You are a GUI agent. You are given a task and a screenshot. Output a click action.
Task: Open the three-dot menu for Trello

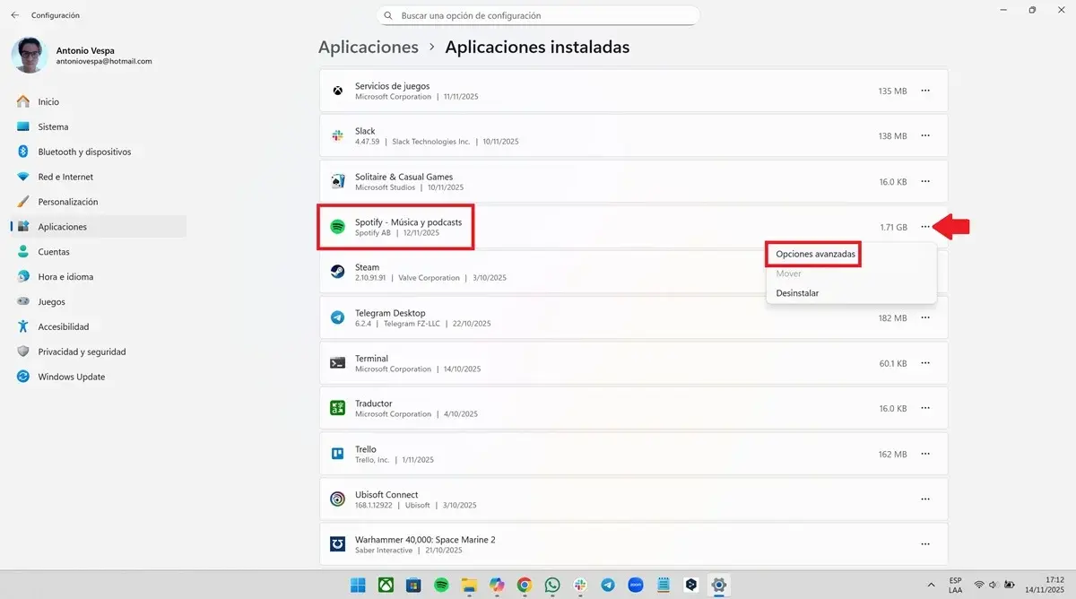coord(924,454)
